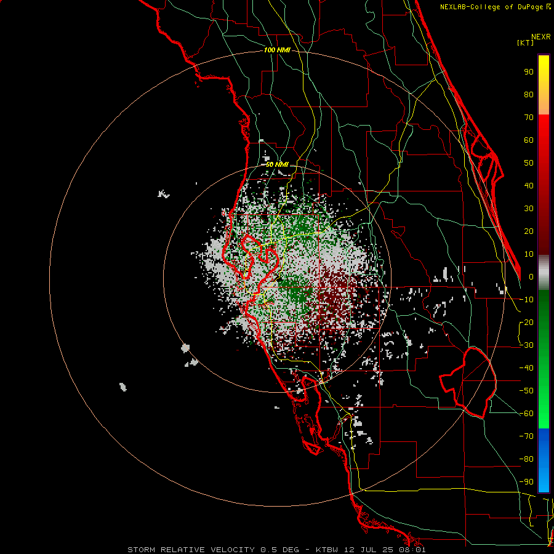Click the positive 90 scale value
This screenshot has height=554, width=554.
[529, 72]
